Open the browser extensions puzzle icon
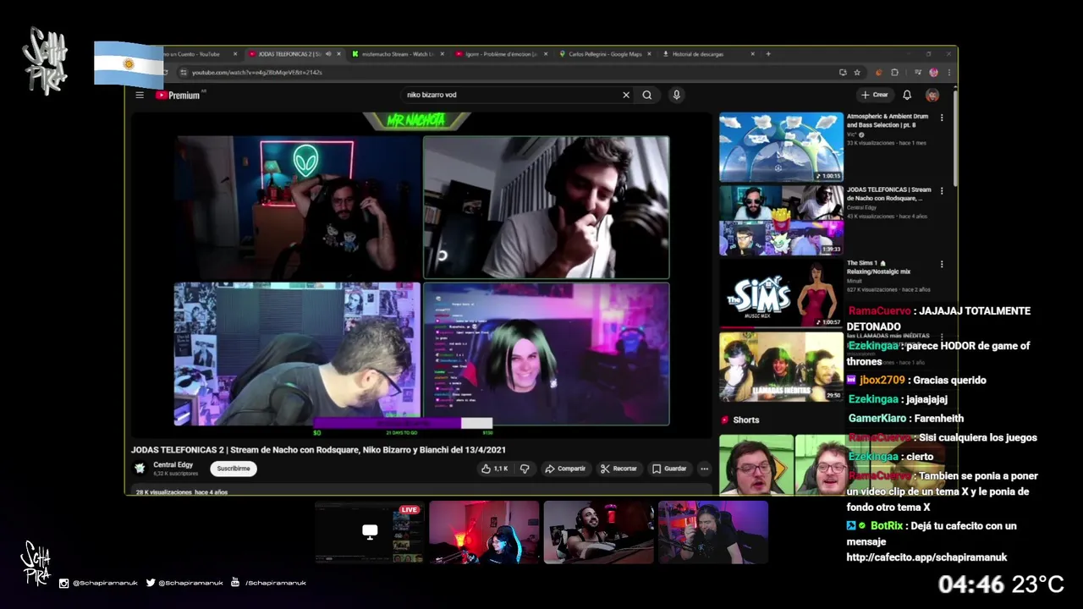Screen dimensions: 1083x609 (x=895, y=73)
